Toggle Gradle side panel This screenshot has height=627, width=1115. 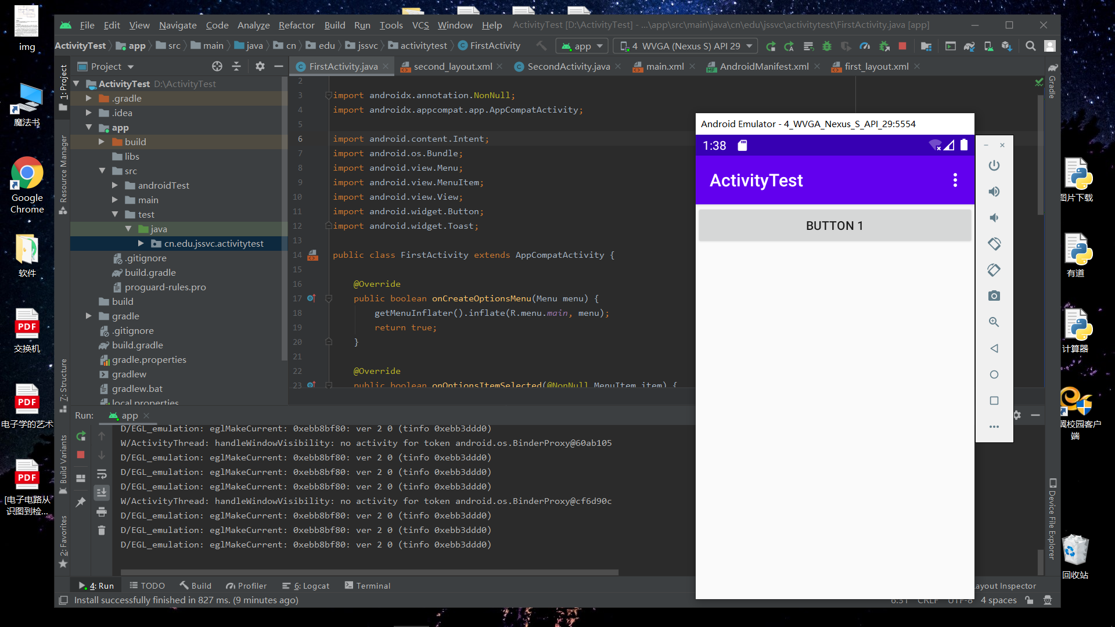tap(1052, 81)
